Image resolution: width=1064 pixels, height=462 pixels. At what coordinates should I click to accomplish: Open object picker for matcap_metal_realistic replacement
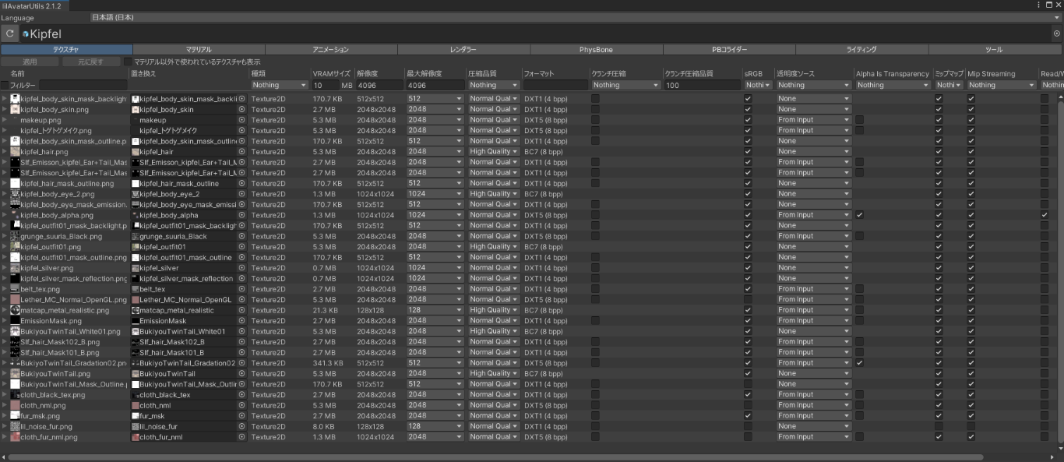pos(241,310)
